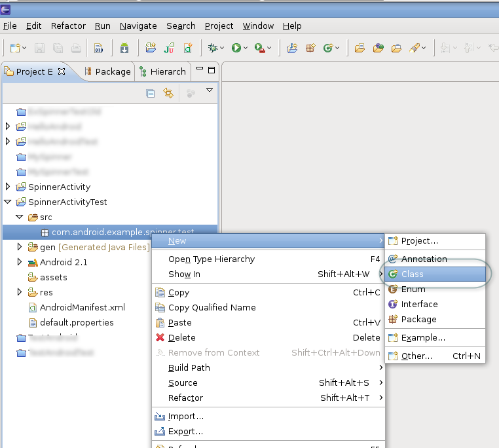
Task: Open the Navigate menu in menu bar
Action: click(138, 26)
